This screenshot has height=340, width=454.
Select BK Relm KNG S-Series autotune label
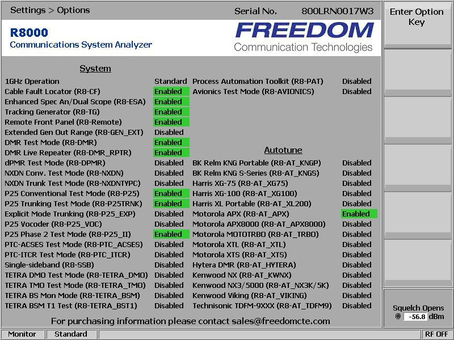[256, 173]
